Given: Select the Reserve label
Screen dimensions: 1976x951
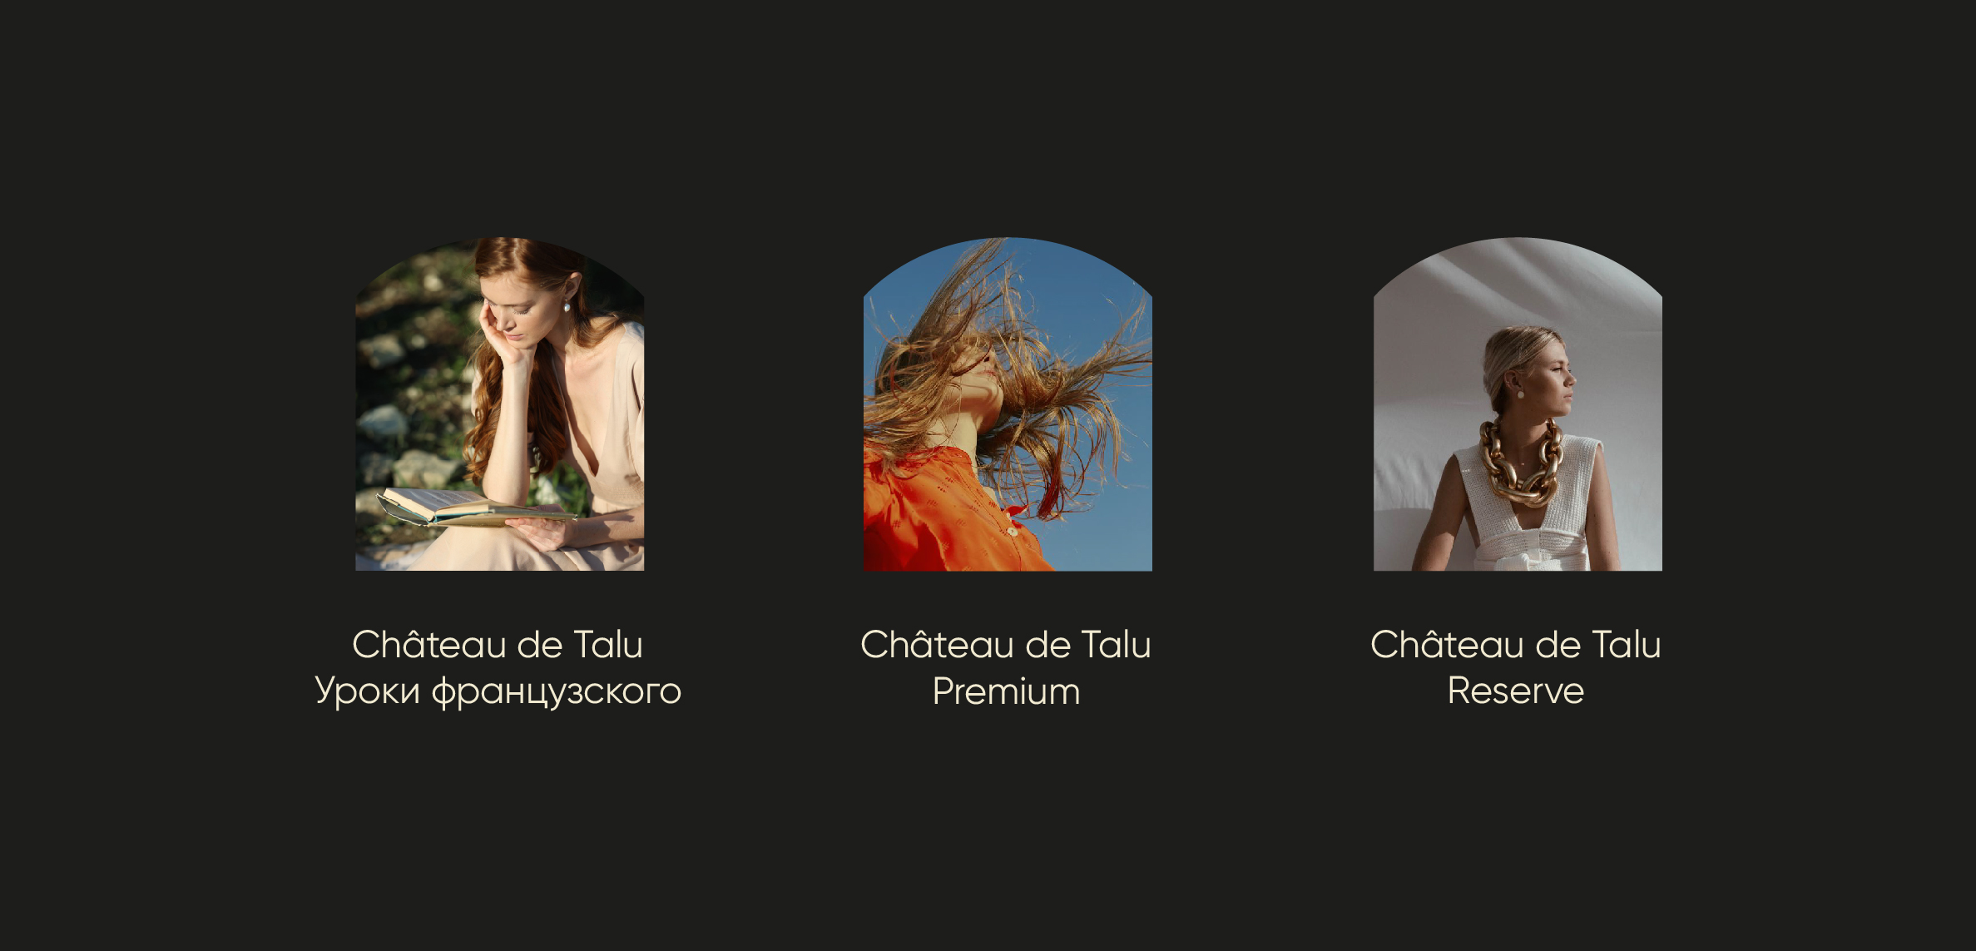Looking at the screenshot, I should point(1516,691).
